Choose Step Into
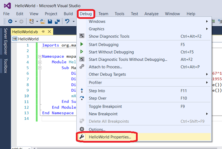This screenshot has width=222, height=149. (144, 91)
